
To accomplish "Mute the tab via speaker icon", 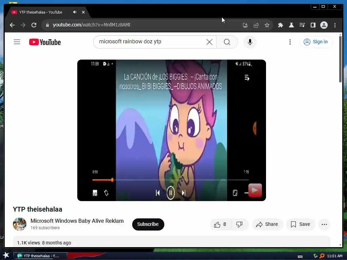I will pos(75,12).
